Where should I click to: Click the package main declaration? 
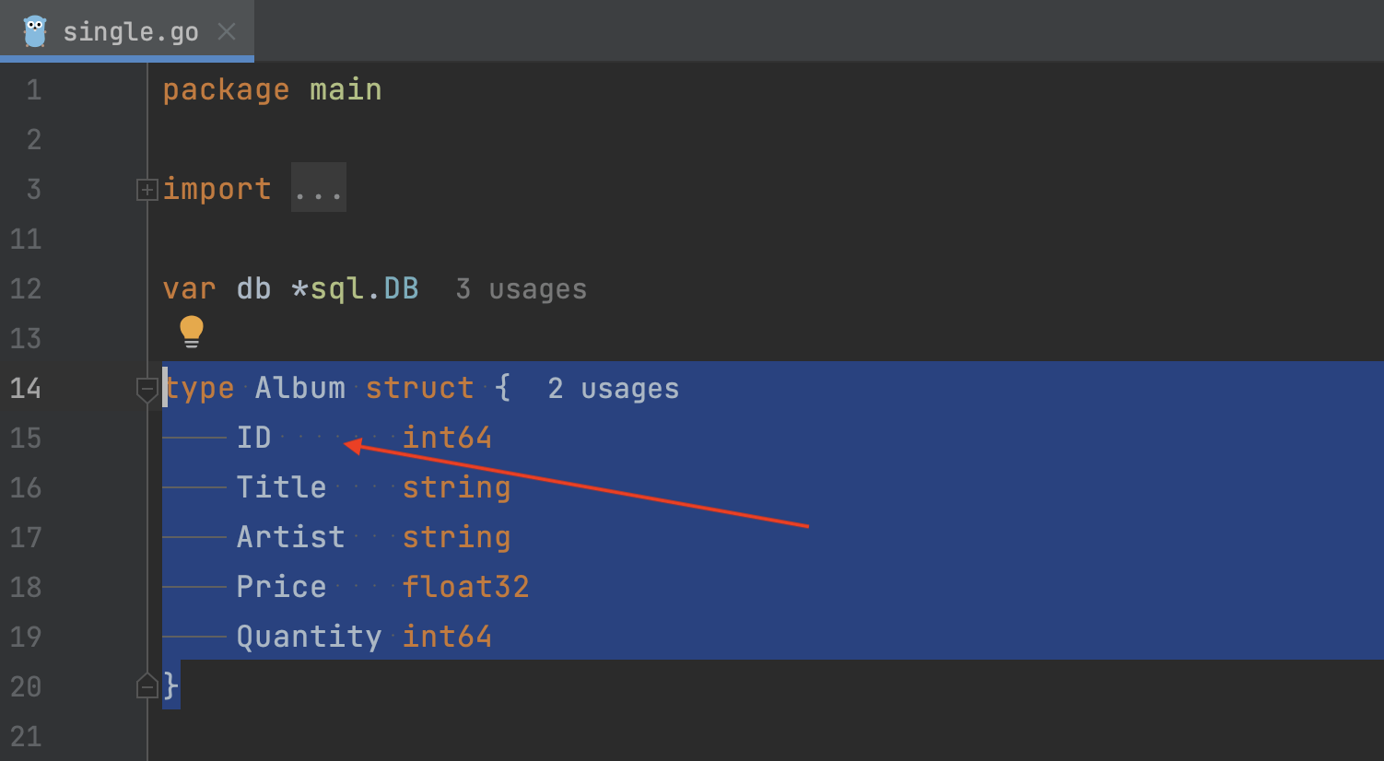point(272,89)
